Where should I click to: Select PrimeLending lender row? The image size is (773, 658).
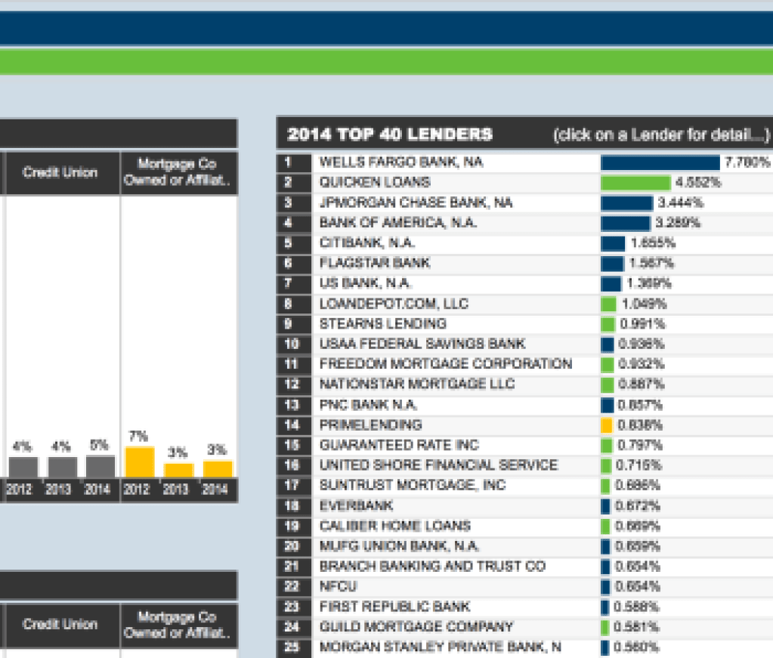370,425
